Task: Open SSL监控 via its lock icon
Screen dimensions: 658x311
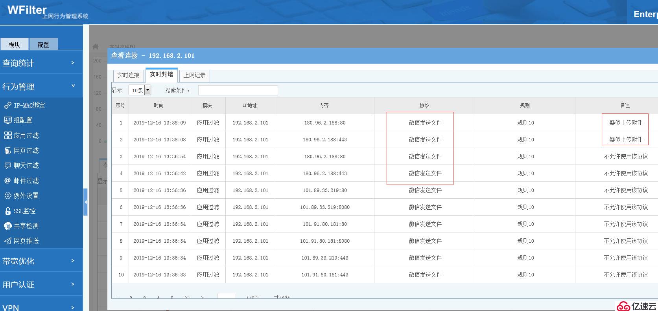Action: point(7,211)
